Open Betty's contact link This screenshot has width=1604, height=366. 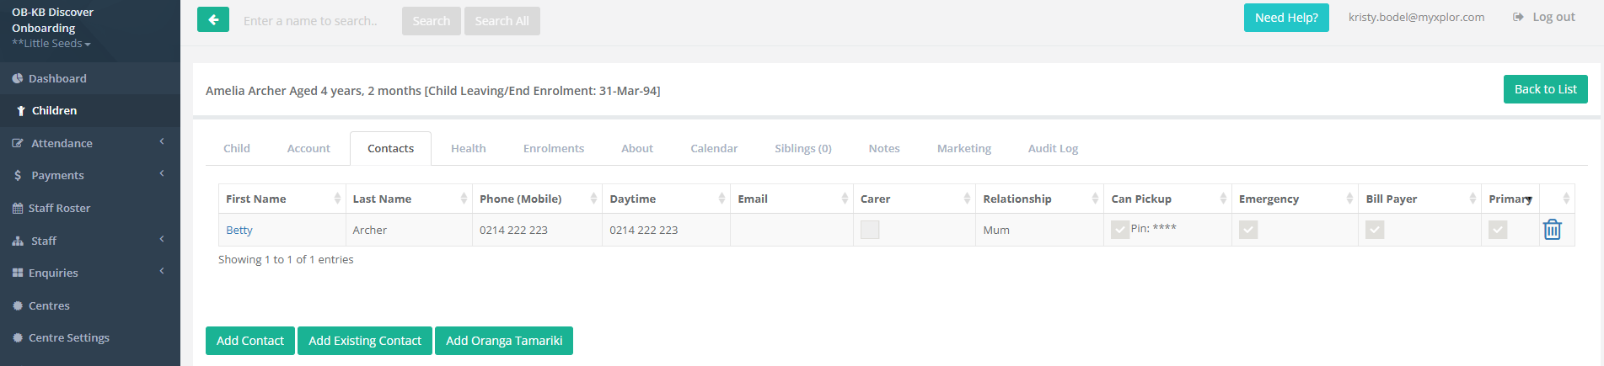click(239, 230)
